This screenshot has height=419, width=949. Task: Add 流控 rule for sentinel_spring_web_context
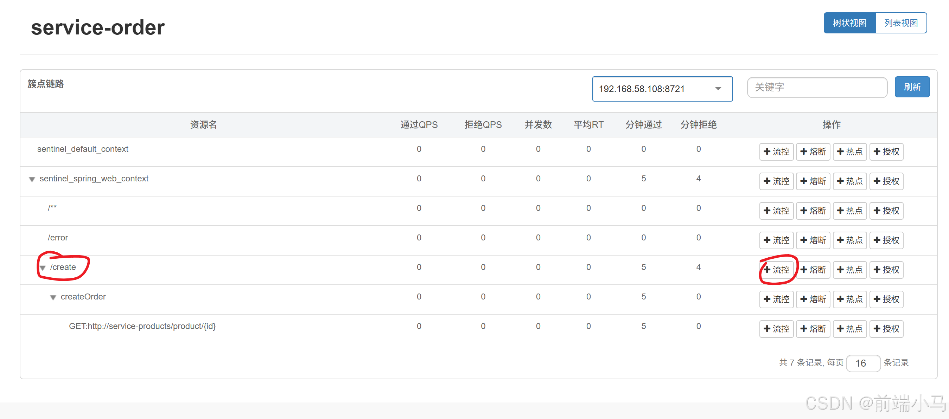coord(776,181)
